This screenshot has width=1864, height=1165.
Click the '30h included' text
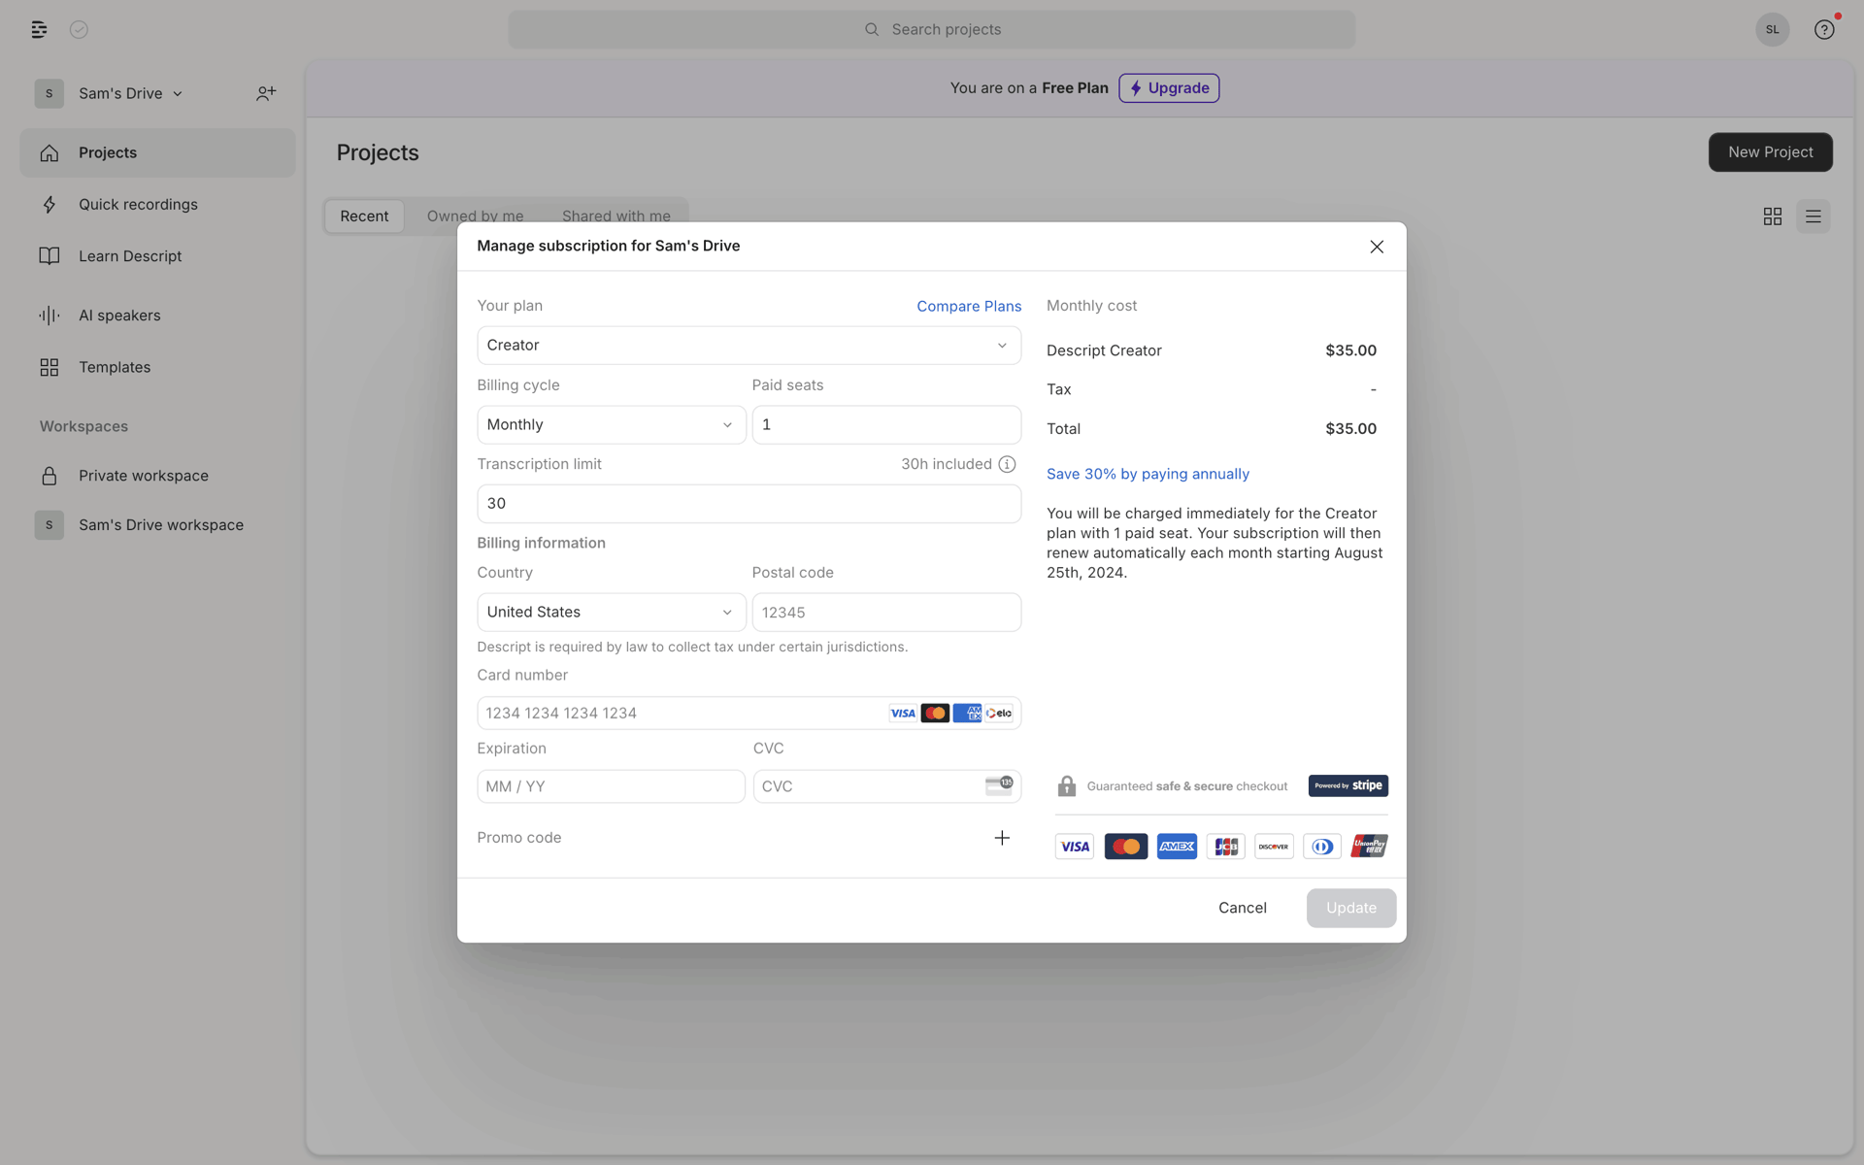click(x=946, y=464)
